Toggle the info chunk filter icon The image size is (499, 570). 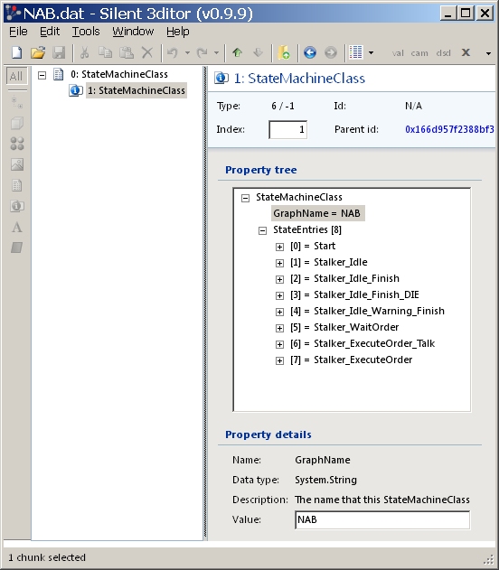coord(17,206)
